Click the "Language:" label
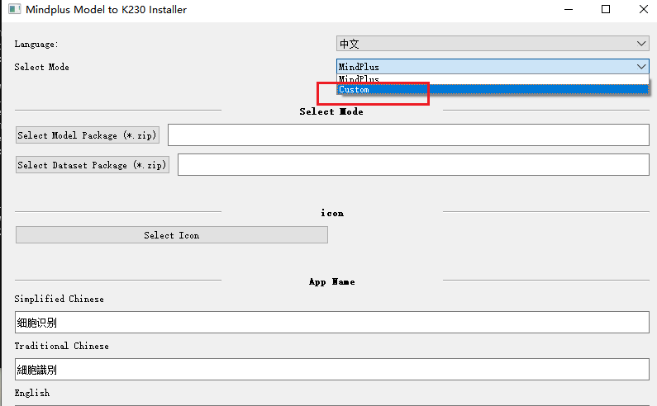657x406 pixels. pyautogui.click(x=36, y=44)
